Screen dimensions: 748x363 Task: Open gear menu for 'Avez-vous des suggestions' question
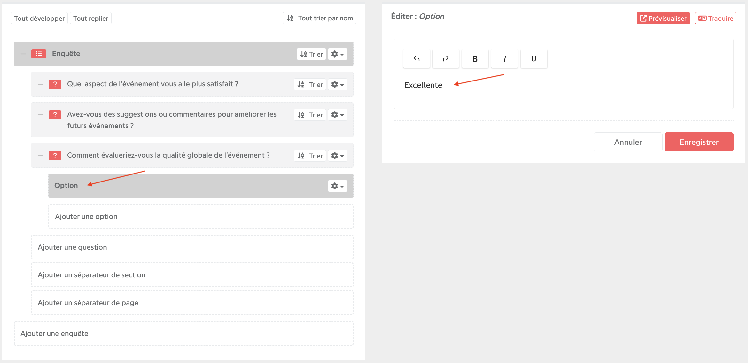pos(338,115)
